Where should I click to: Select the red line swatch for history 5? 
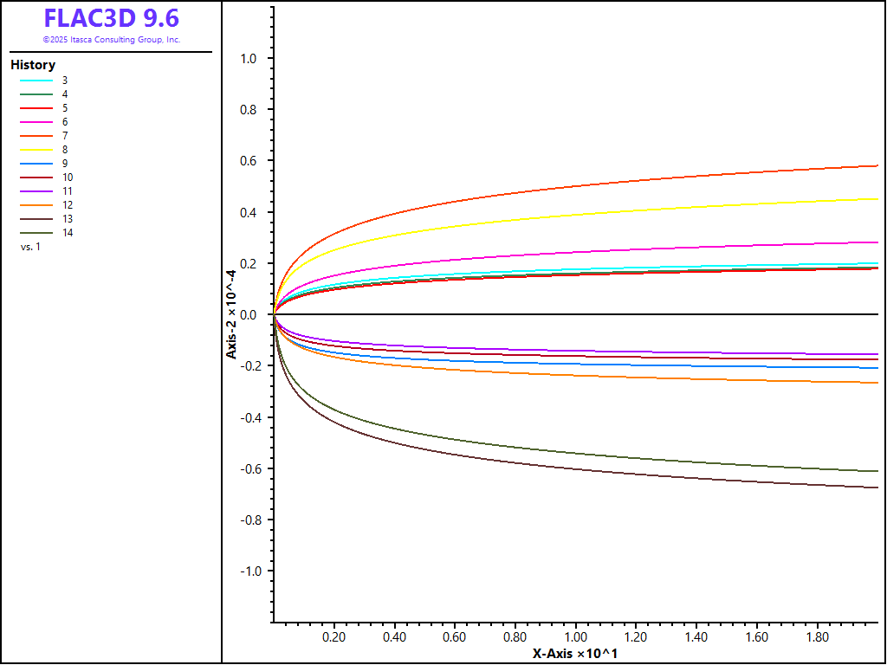(36, 108)
